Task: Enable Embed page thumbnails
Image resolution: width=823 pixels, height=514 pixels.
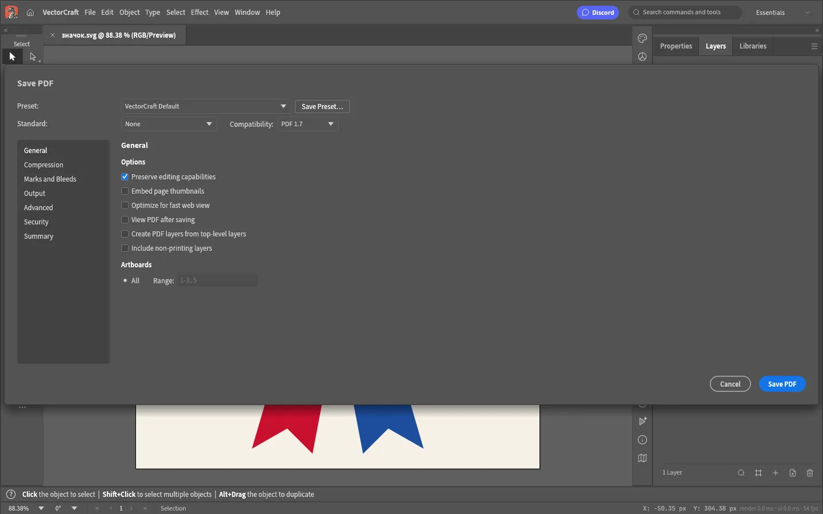Action: pyautogui.click(x=125, y=191)
